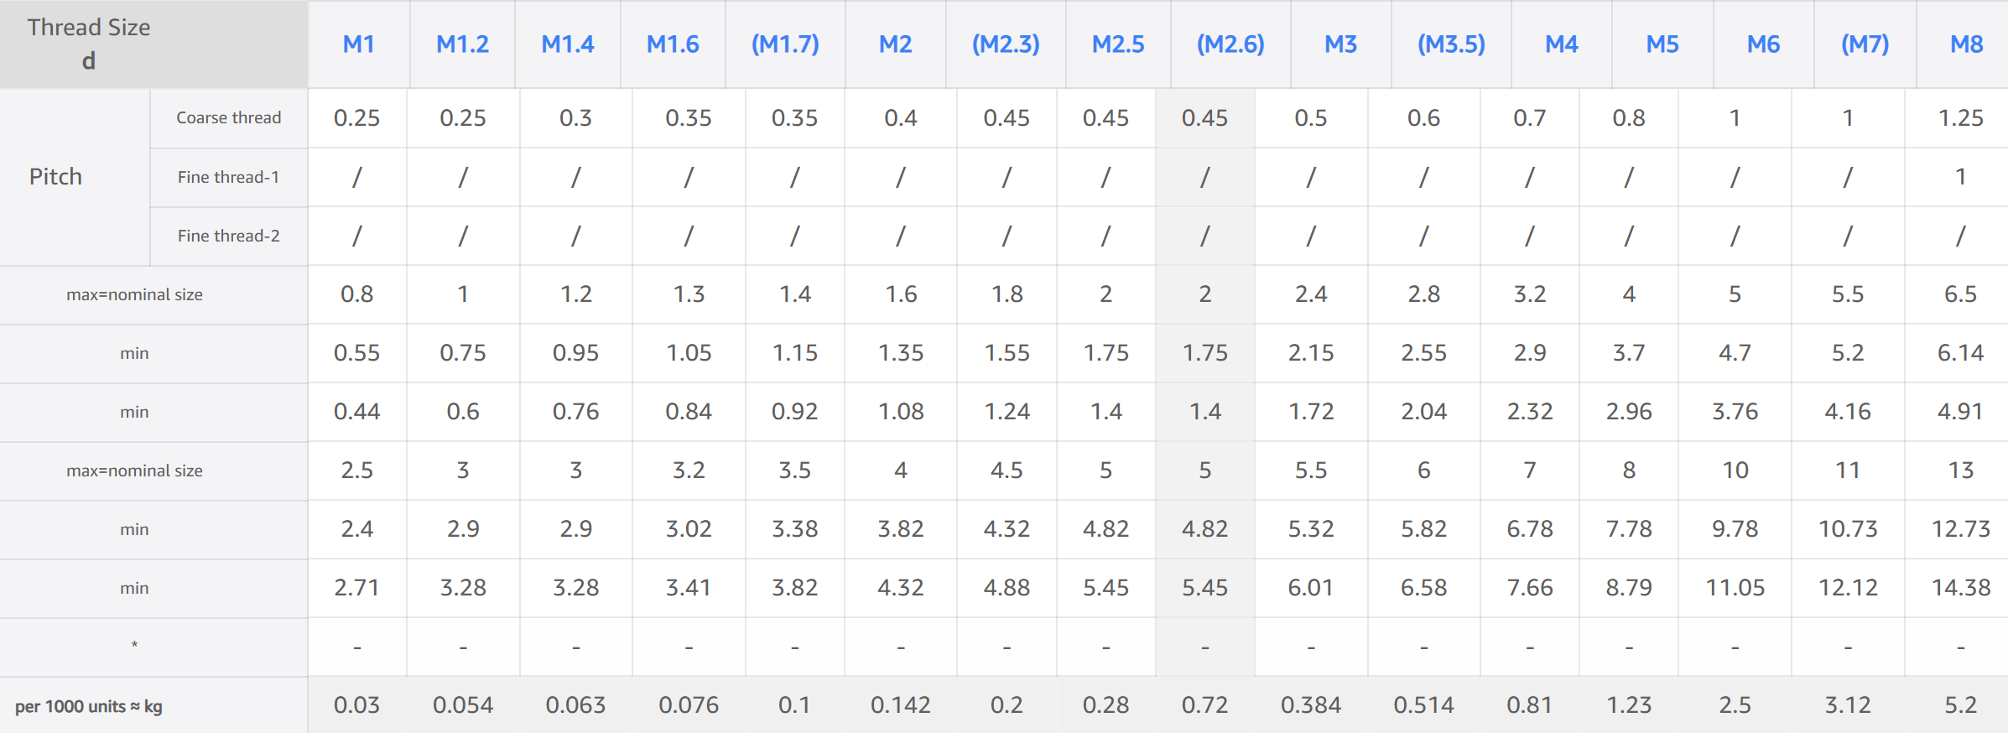Click the M3 thread size header

tap(1340, 44)
